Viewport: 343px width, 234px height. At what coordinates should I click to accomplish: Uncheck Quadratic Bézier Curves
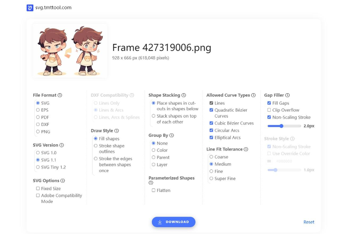(212, 110)
